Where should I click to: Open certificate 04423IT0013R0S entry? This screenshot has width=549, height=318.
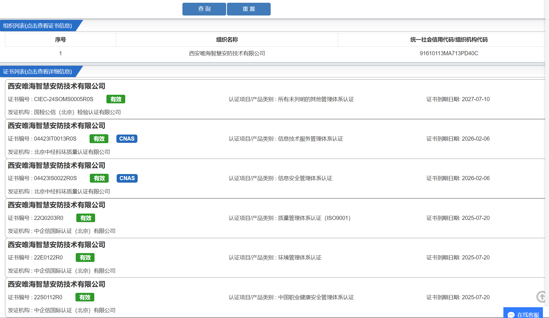pos(275,139)
